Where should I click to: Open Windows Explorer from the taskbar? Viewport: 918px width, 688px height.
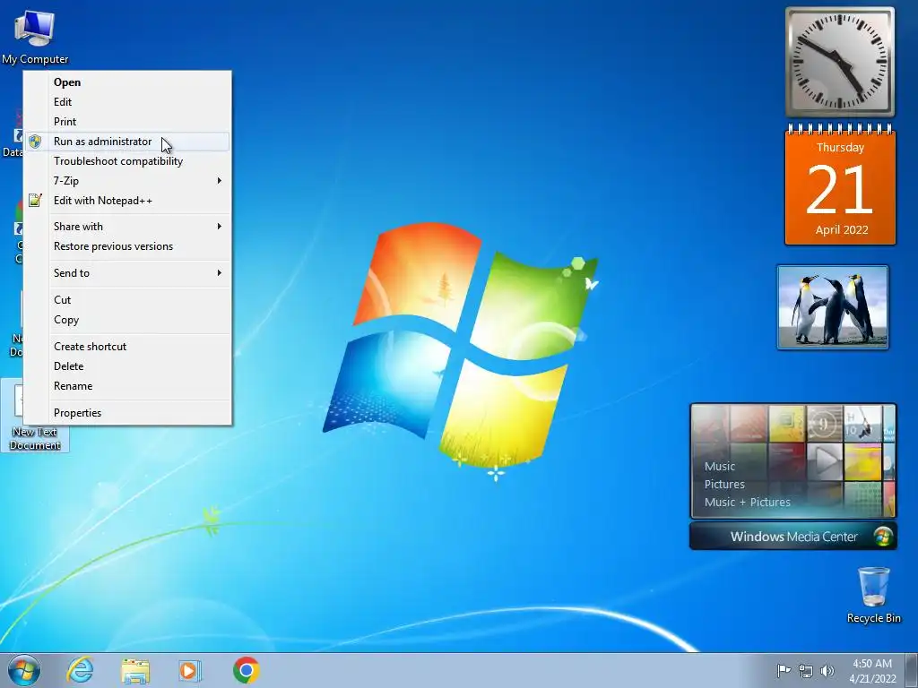tap(135, 670)
